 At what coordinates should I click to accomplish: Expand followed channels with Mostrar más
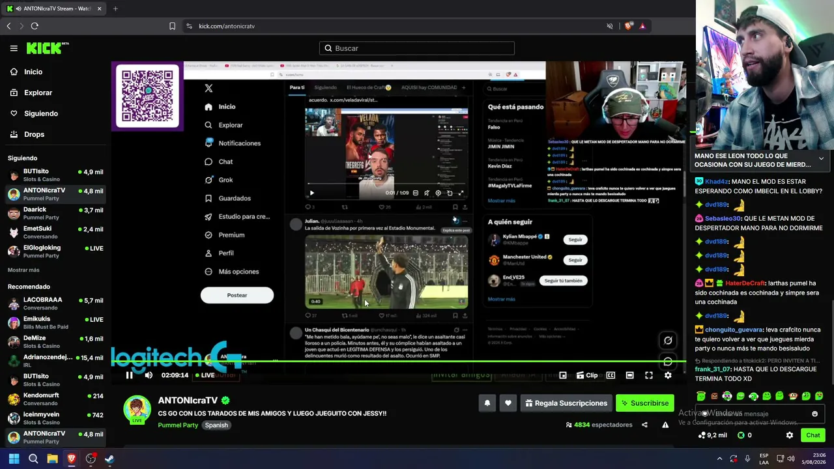[x=23, y=270]
